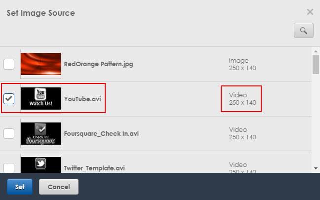Click the Set button
Screen dimensions: 320x200
[20, 187]
